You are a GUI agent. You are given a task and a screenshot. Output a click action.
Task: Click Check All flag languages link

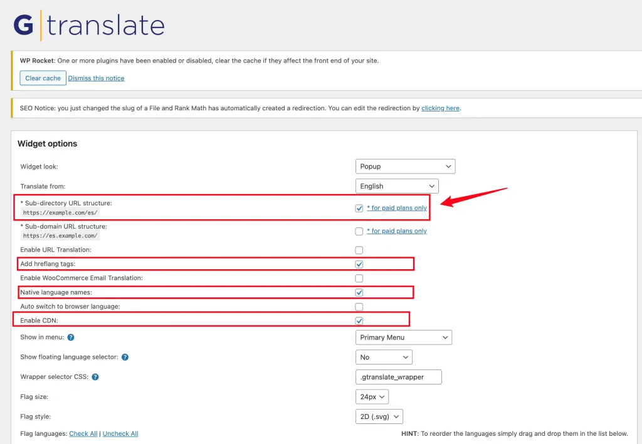[83, 434]
